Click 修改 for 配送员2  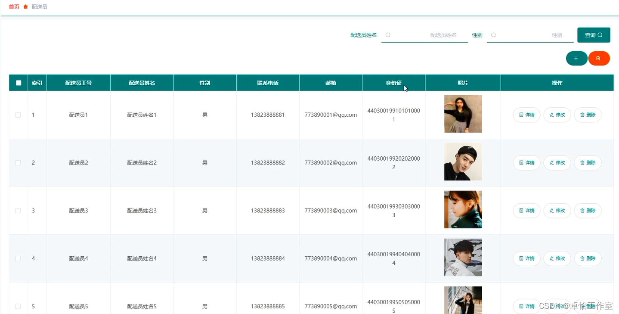click(x=557, y=163)
